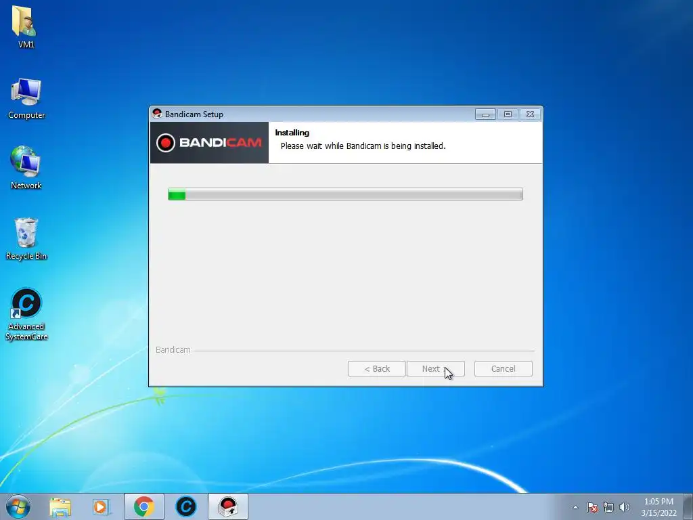Click the < Back button
Screen dimensions: 693x520
click(x=376, y=369)
